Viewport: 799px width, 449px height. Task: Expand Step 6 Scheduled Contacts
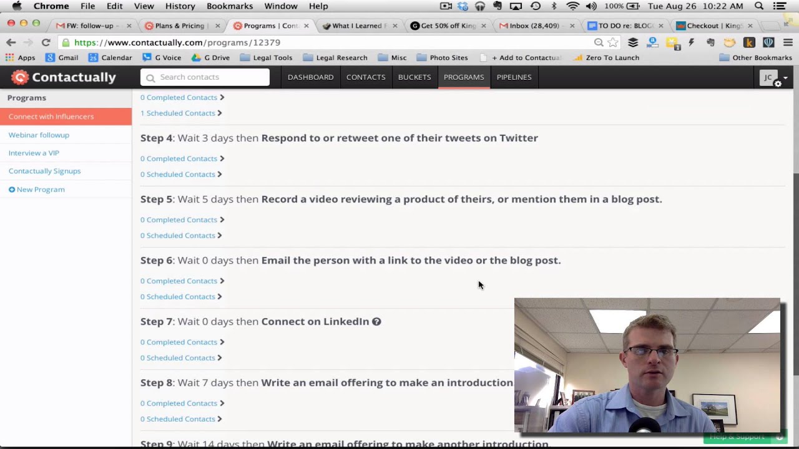[181, 297]
